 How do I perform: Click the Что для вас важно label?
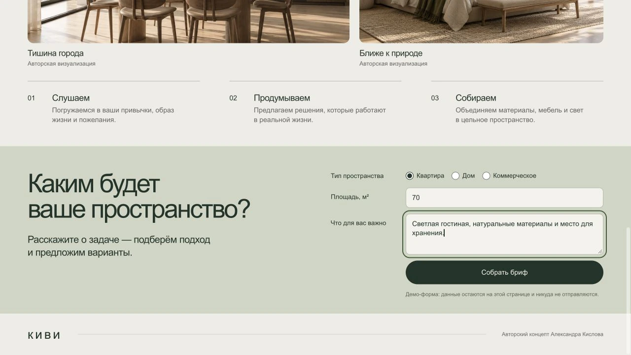click(358, 223)
